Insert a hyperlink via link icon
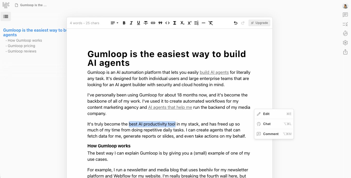Image resolution: width=351 pixels, height=178 pixels. [153, 23]
